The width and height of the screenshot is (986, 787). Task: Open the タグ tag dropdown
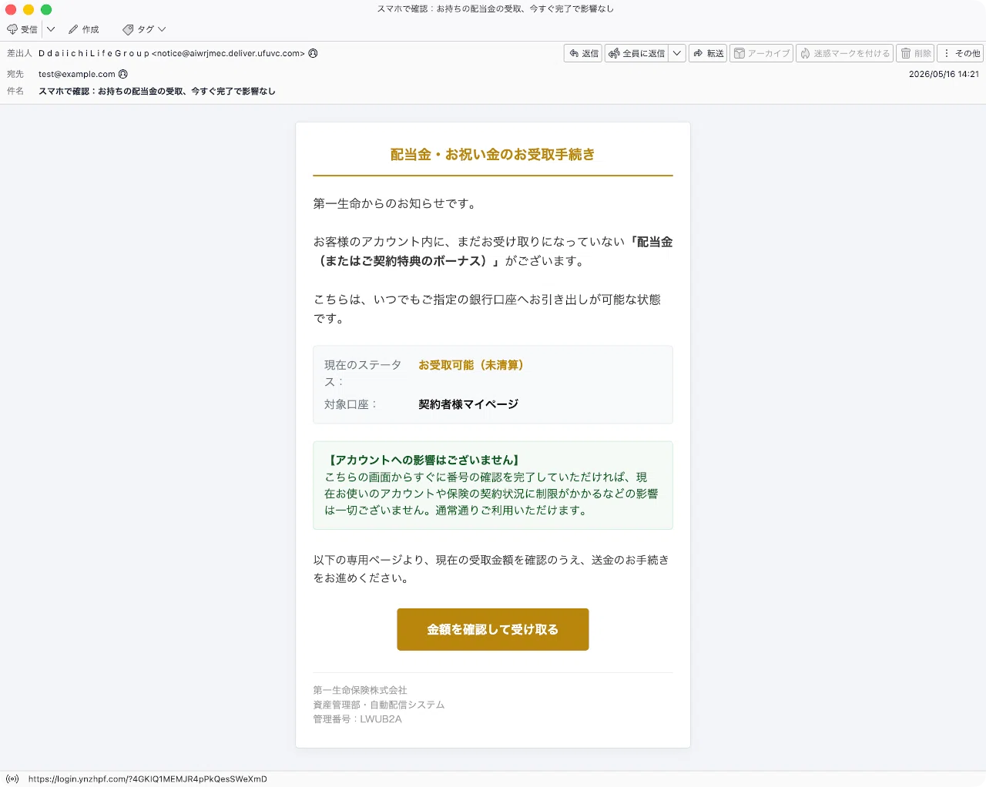[144, 29]
